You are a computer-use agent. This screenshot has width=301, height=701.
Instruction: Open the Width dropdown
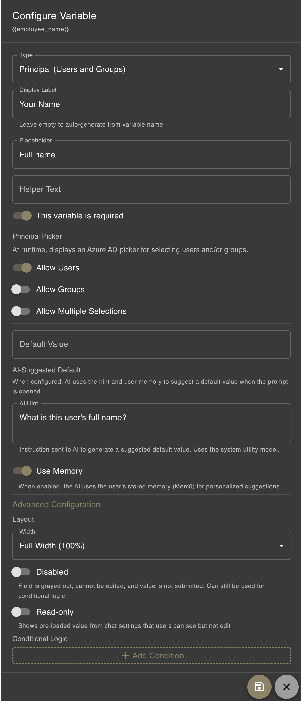pos(281,546)
